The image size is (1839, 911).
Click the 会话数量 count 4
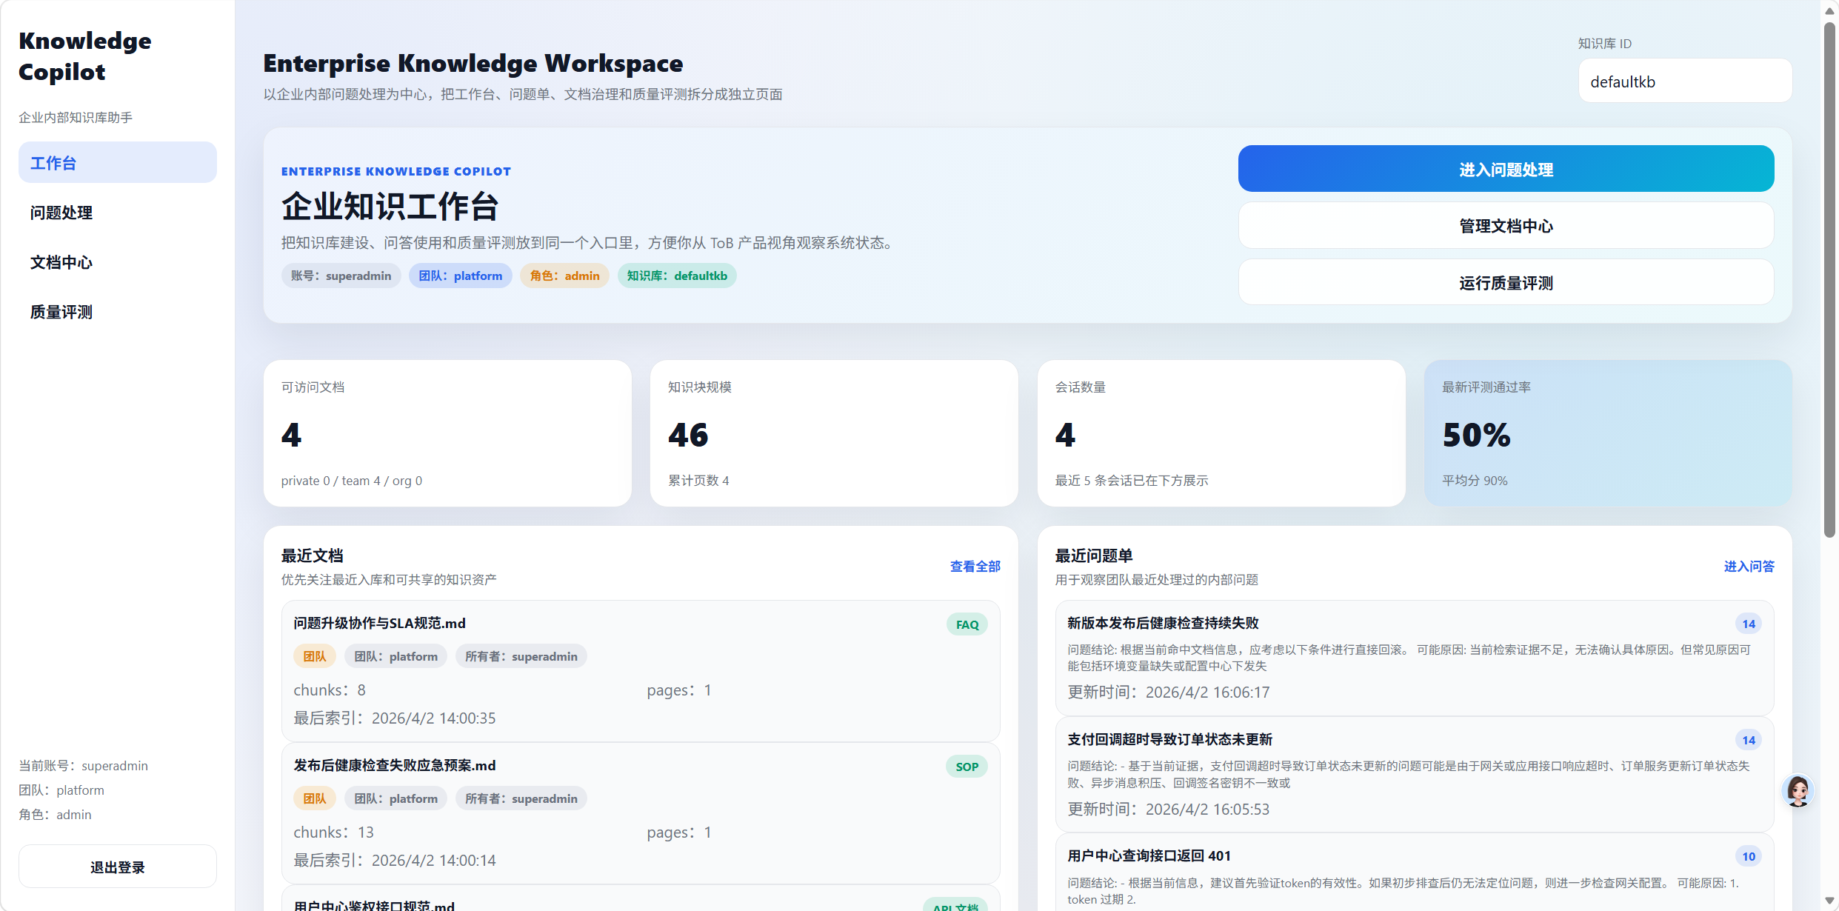(x=1065, y=435)
